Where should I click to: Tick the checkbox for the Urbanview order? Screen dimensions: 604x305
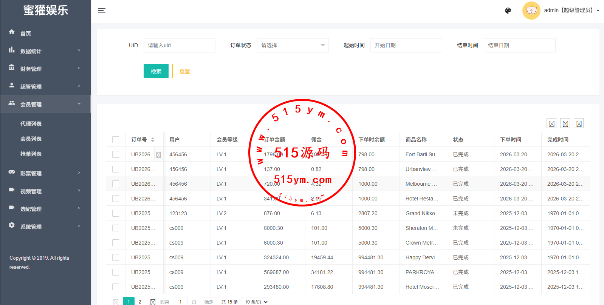pos(116,169)
